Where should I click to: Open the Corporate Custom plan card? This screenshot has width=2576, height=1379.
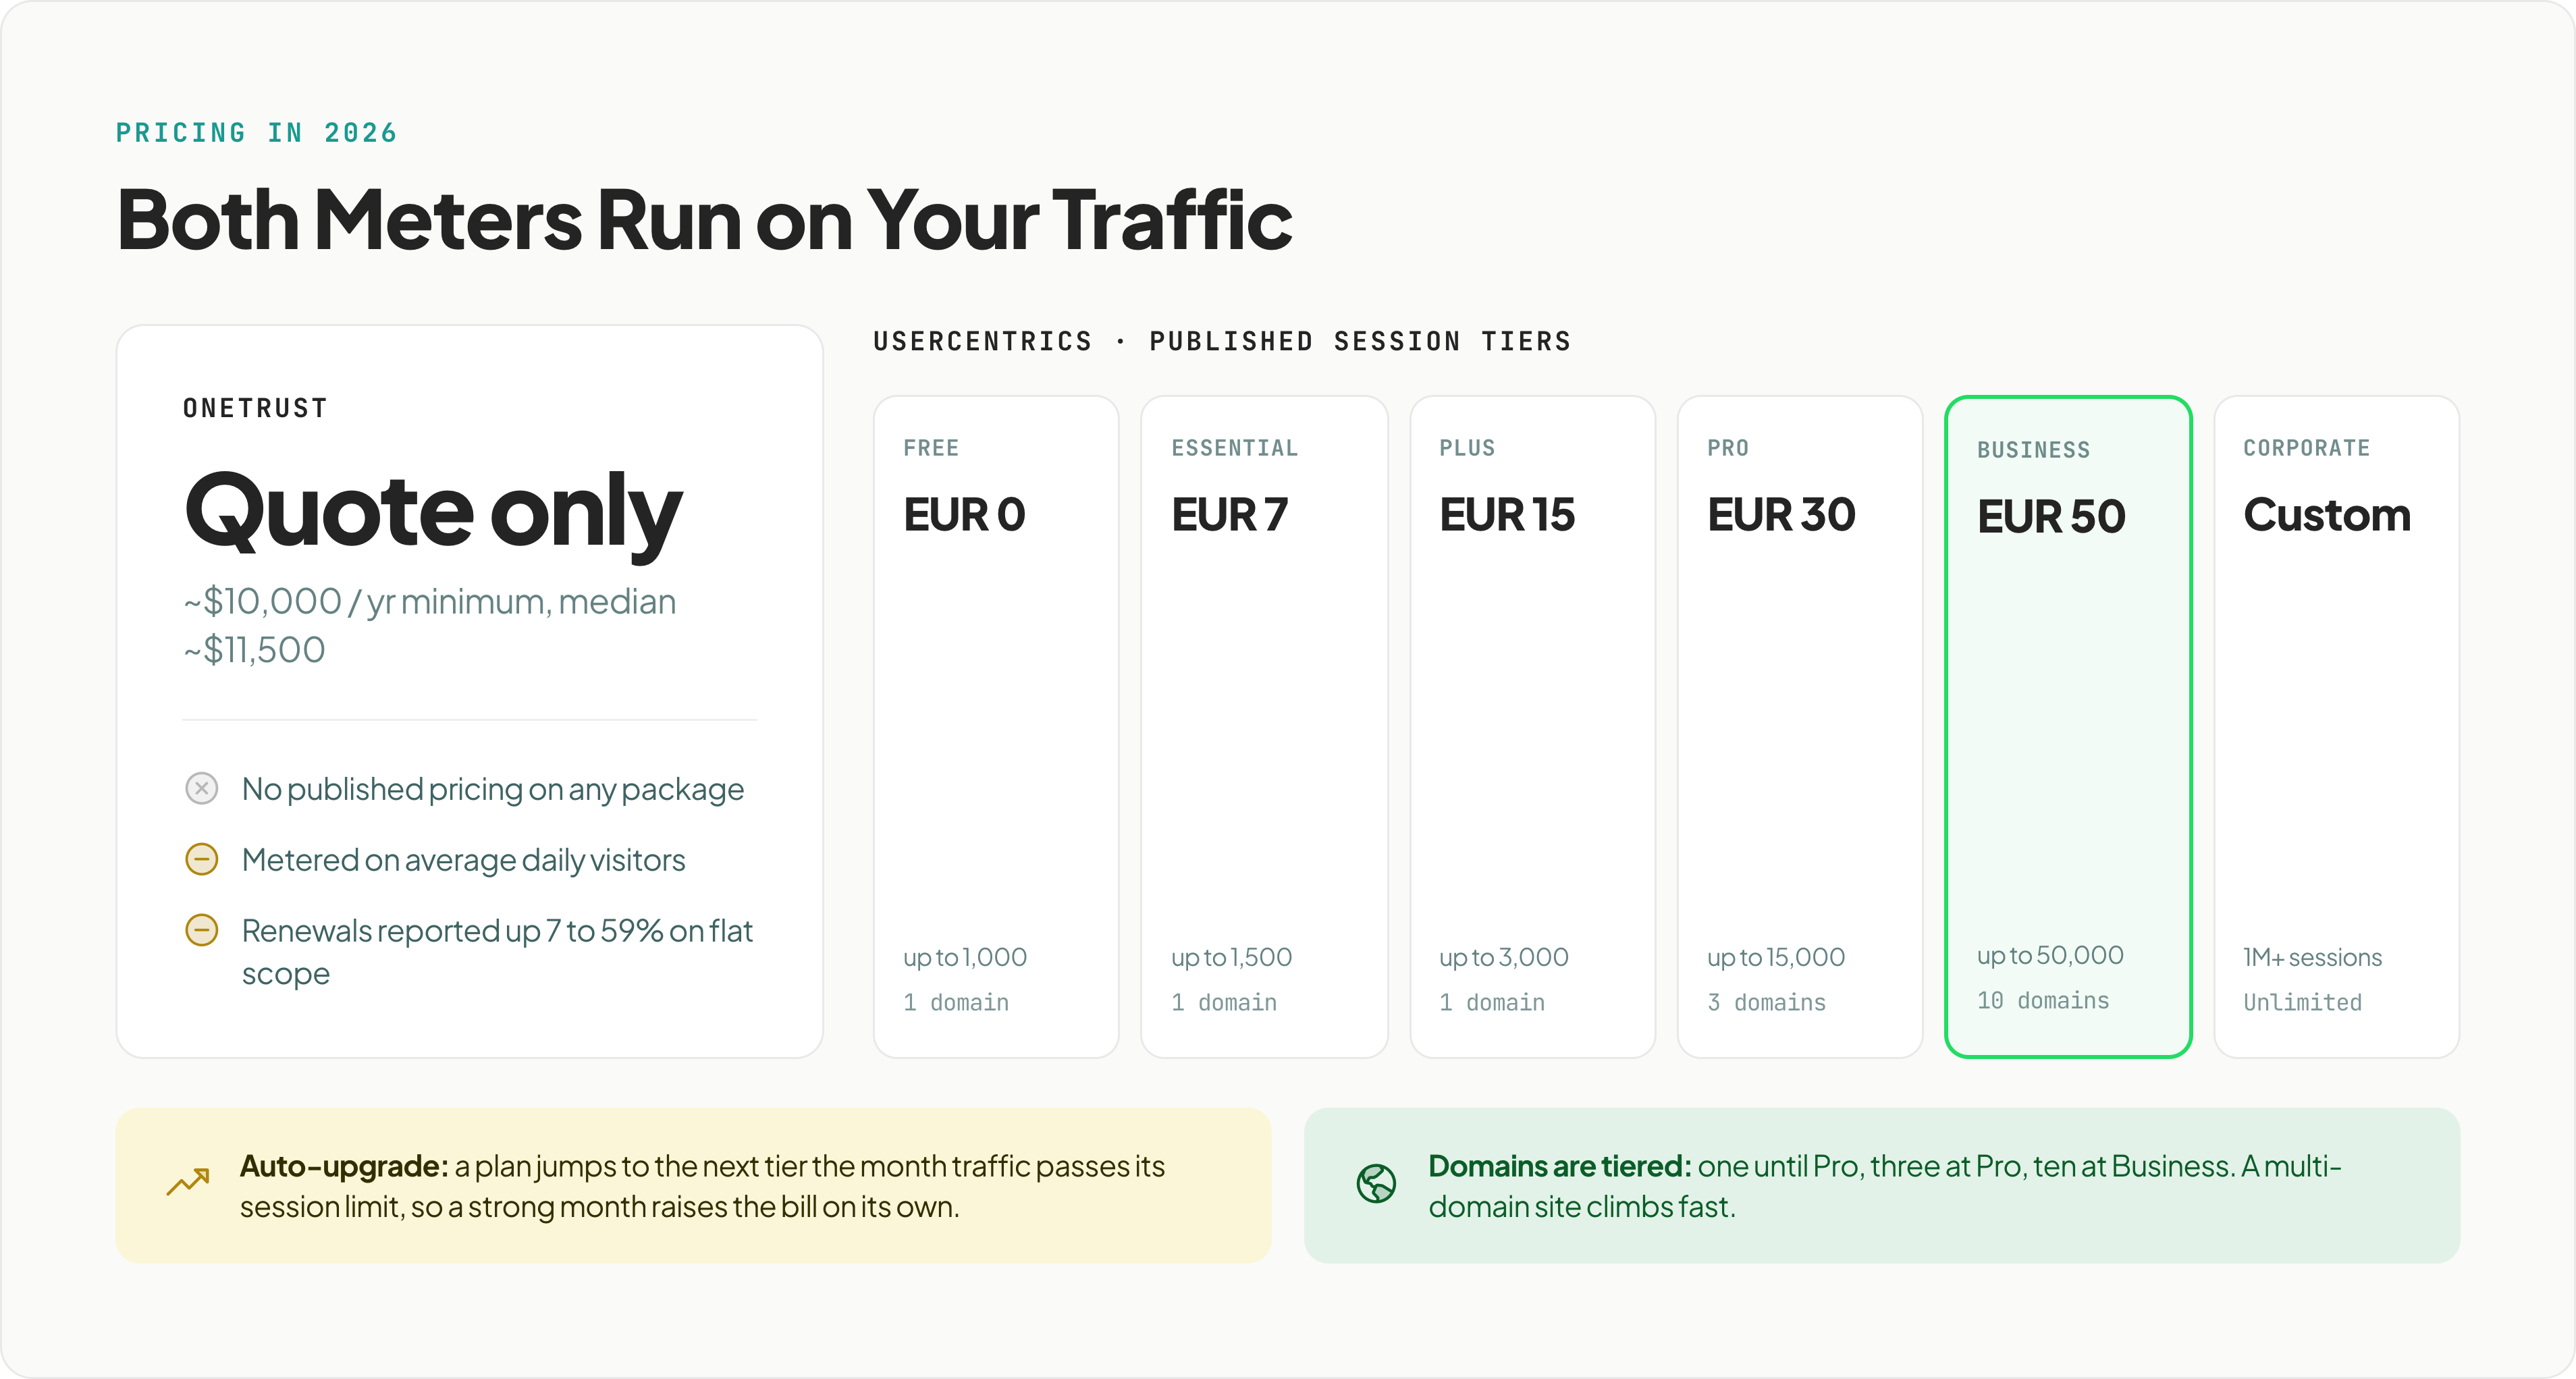(2337, 727)
